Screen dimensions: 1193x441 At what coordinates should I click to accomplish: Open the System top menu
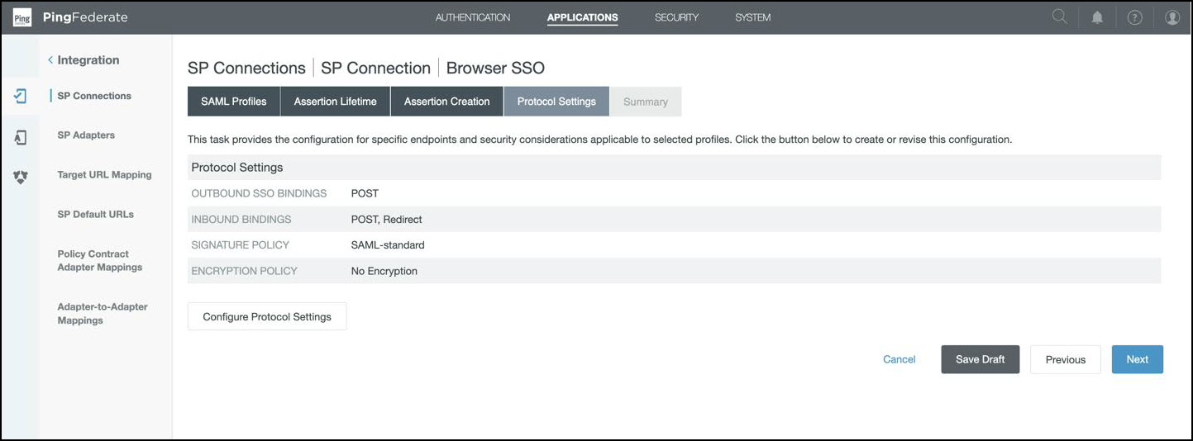click(752, 17)
